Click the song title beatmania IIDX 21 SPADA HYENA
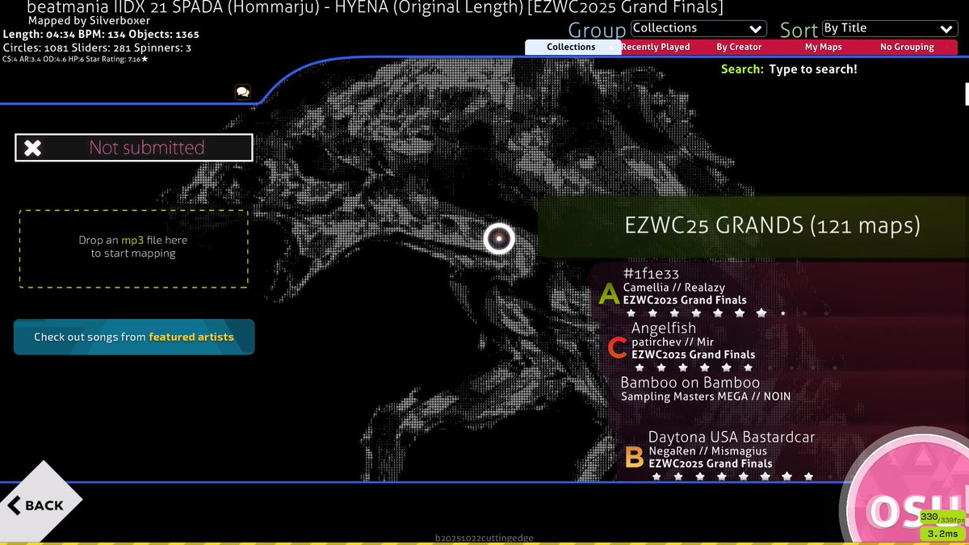Screen dimensions: 969x545 [375, 7]
